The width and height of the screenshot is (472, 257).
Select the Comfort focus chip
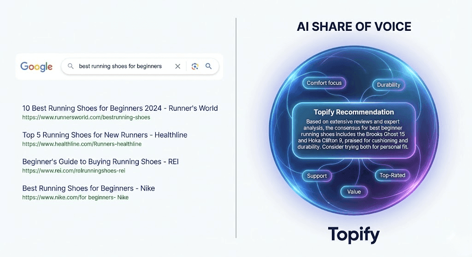[324, 83]
